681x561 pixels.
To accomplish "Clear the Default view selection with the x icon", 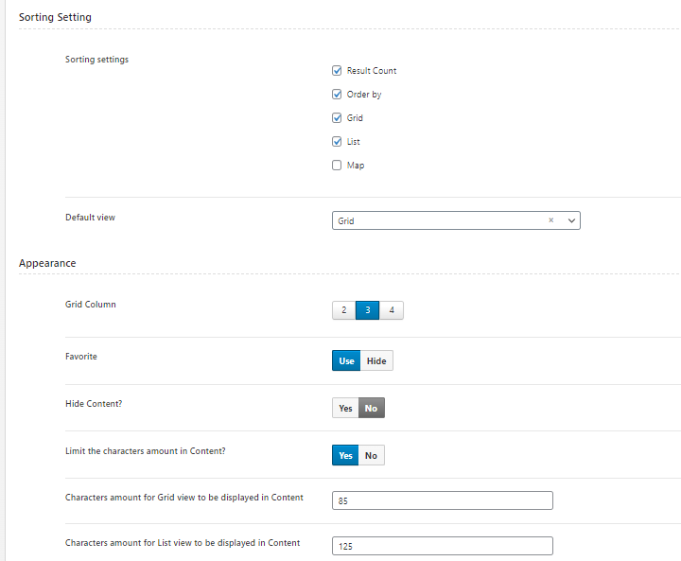I will (x=550, y=220).
